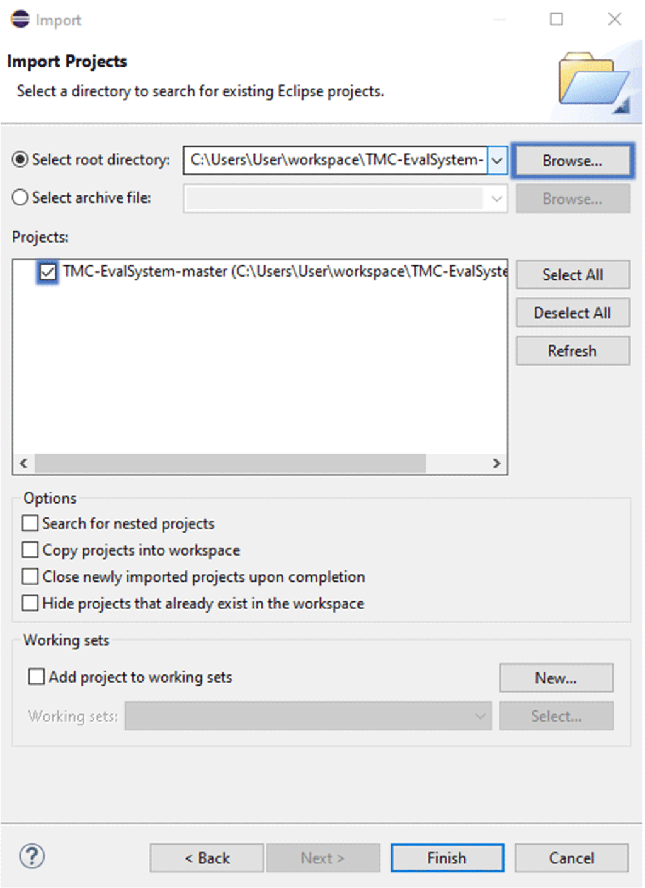The image size is (645, 888).
Task: Click the help question mark icon
Action: [x=31, y=856]
